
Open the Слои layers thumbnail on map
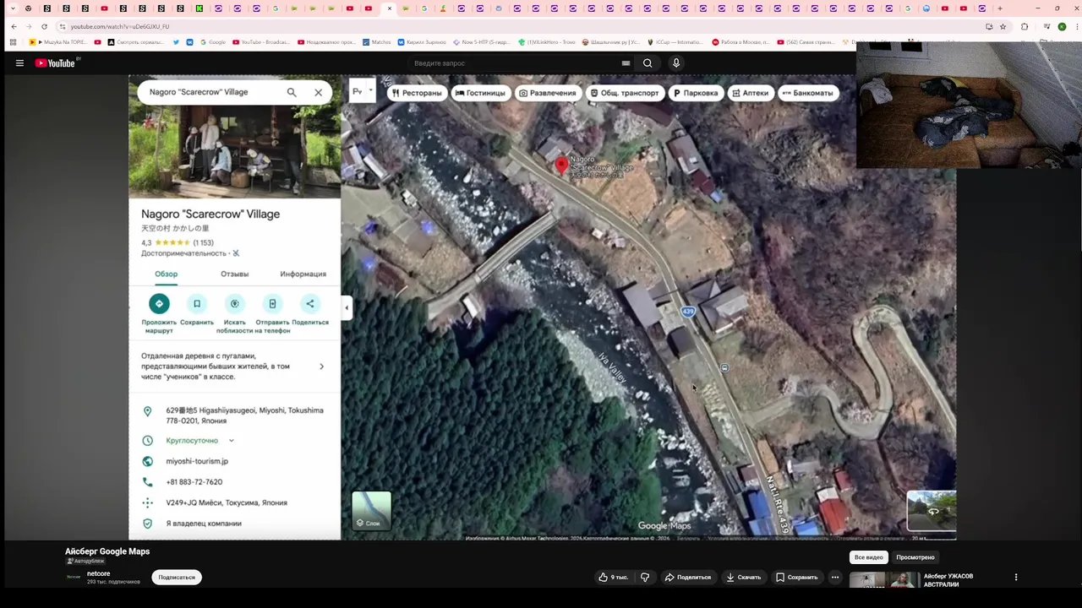tap(372, 510)
